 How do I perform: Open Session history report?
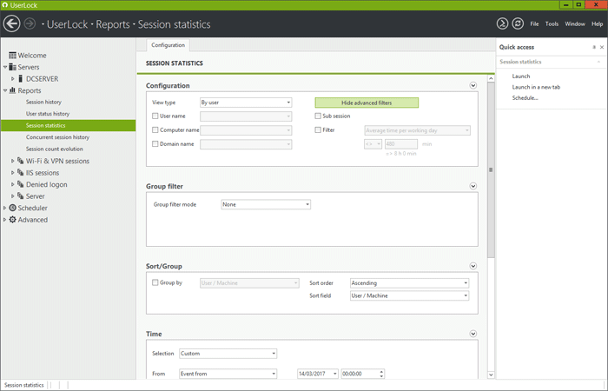click(43, 102)
